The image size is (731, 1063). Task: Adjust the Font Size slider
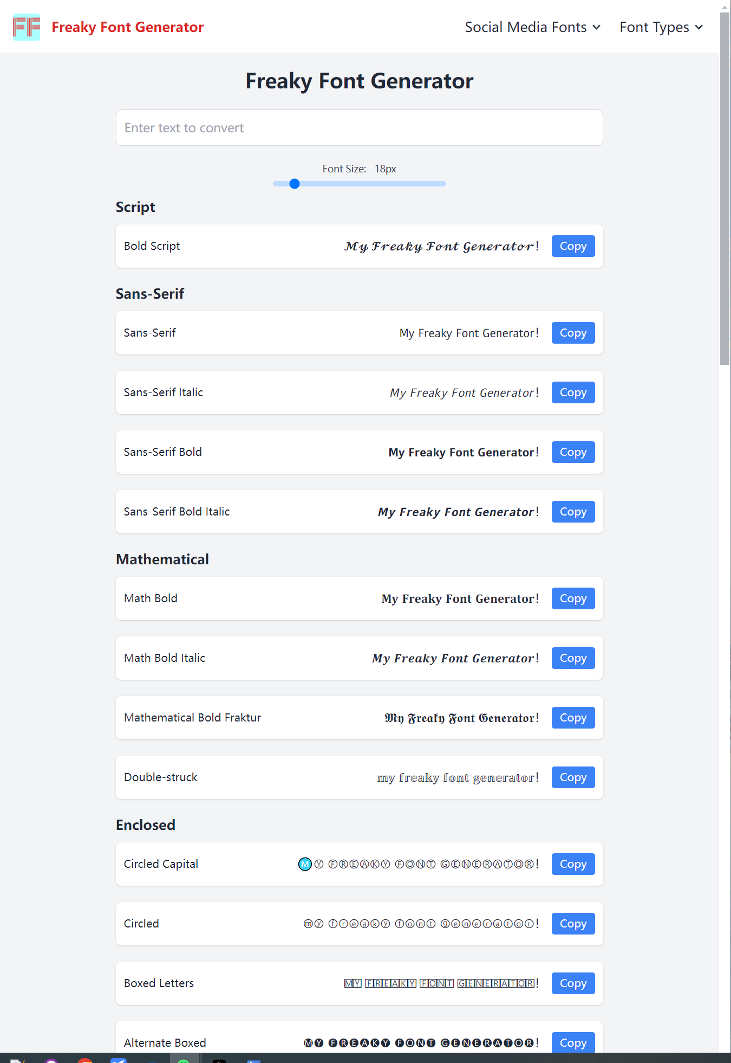pyautogui.click(x=294, y=184)
